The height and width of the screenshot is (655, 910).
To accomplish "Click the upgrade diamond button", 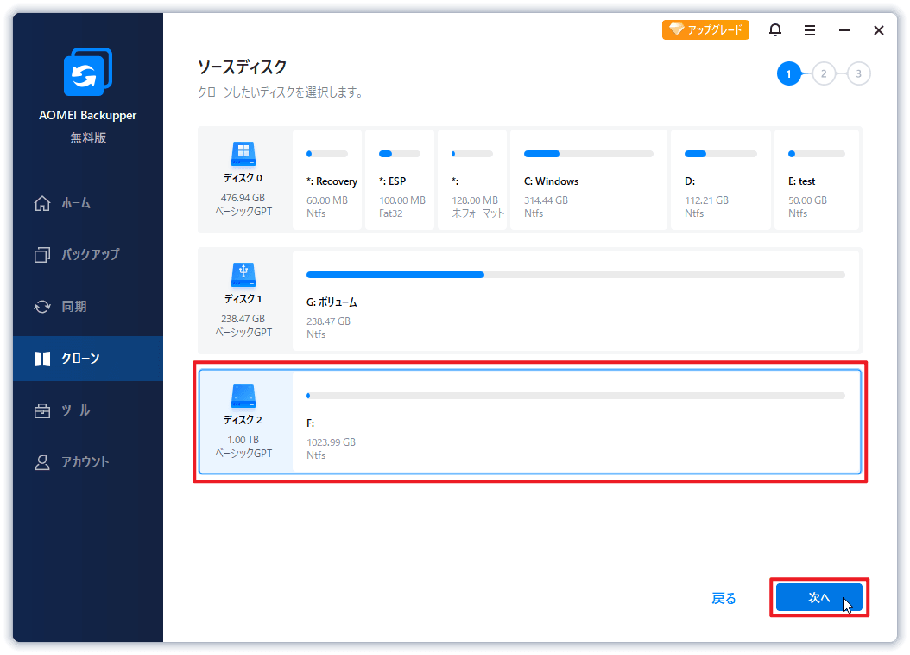I will (705, 30).
